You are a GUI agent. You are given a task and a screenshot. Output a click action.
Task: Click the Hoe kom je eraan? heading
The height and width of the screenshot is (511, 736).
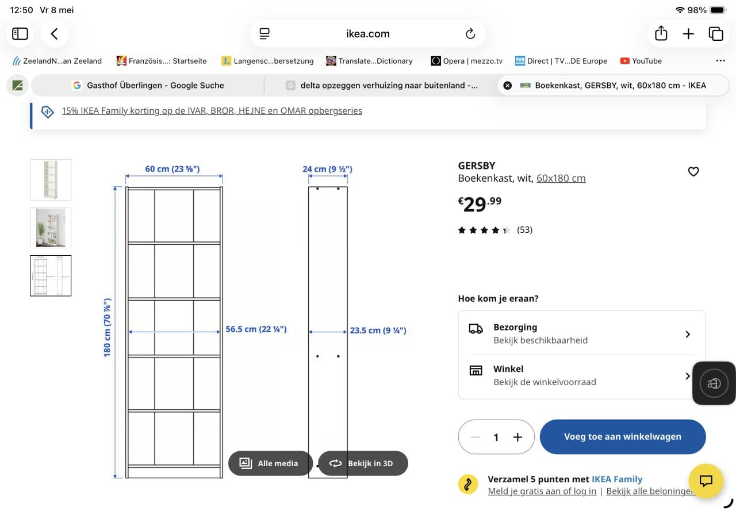[x=498, y=298]
